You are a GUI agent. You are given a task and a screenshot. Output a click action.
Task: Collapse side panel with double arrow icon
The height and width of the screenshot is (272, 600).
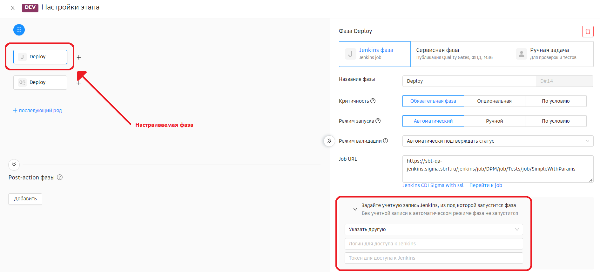329,141
